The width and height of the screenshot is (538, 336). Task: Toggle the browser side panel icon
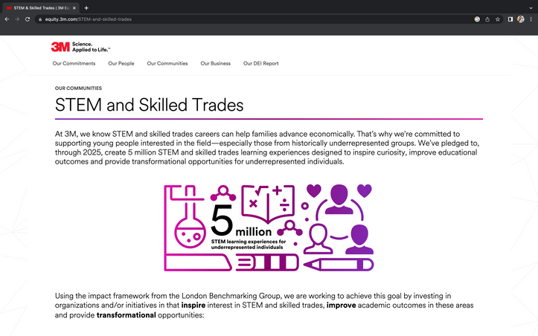(510, 19)
